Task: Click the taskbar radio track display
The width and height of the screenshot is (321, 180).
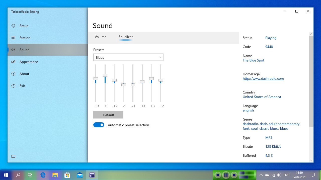Action: (x=247, y=175)
